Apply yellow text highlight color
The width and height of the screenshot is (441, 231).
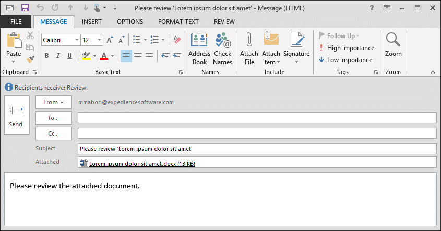click(86, 56)
